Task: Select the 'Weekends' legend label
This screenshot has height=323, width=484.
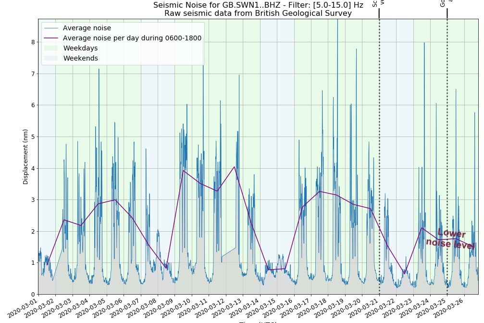Action: coord(81,58)
